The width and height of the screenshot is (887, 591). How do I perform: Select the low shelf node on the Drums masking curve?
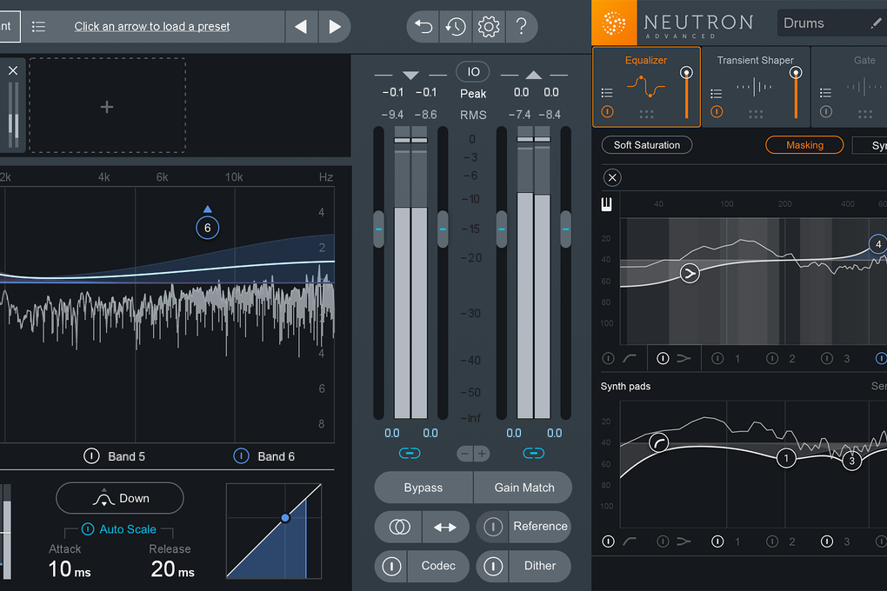690,274
